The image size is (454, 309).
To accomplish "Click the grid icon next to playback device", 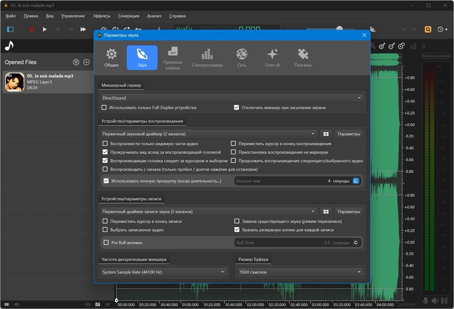I will tap(326, 134).
